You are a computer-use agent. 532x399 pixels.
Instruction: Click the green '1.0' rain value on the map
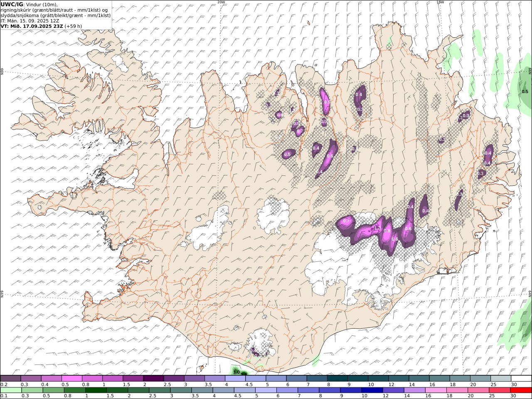click(x=236, y=372)
